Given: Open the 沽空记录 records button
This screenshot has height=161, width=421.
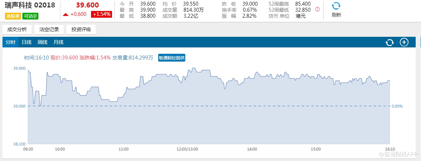Looking at the screenshot, I should (49, 29).
